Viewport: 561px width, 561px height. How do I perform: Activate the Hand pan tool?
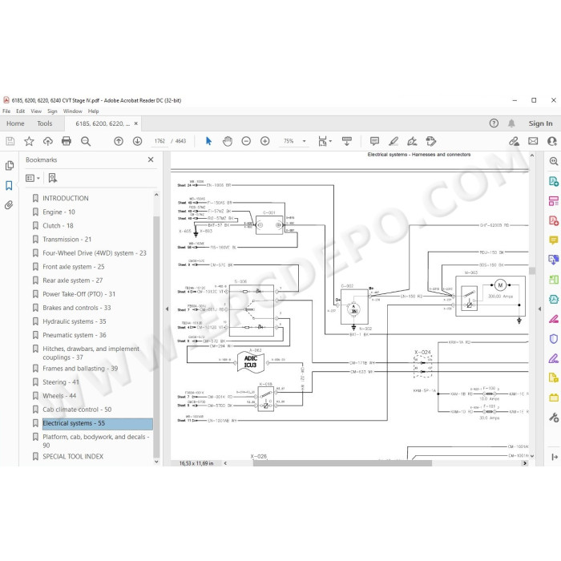click(x=228, y=141)
